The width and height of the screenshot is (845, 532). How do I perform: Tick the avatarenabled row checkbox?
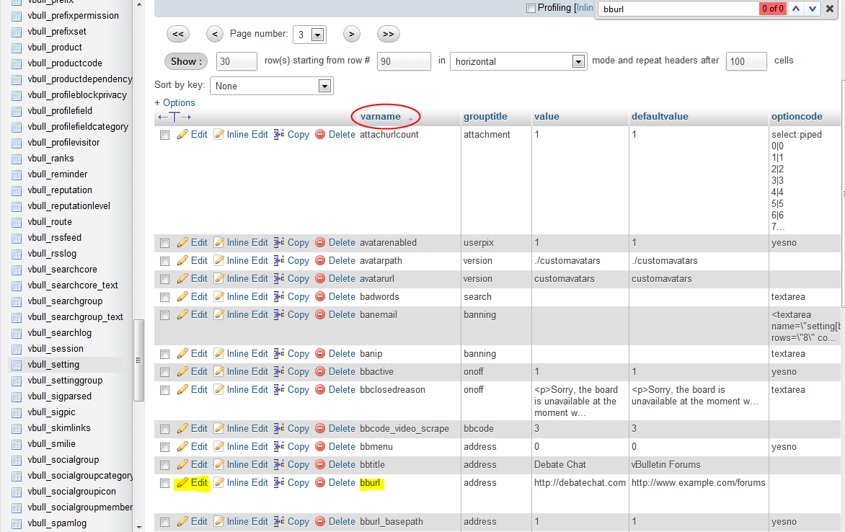point(165,244)
